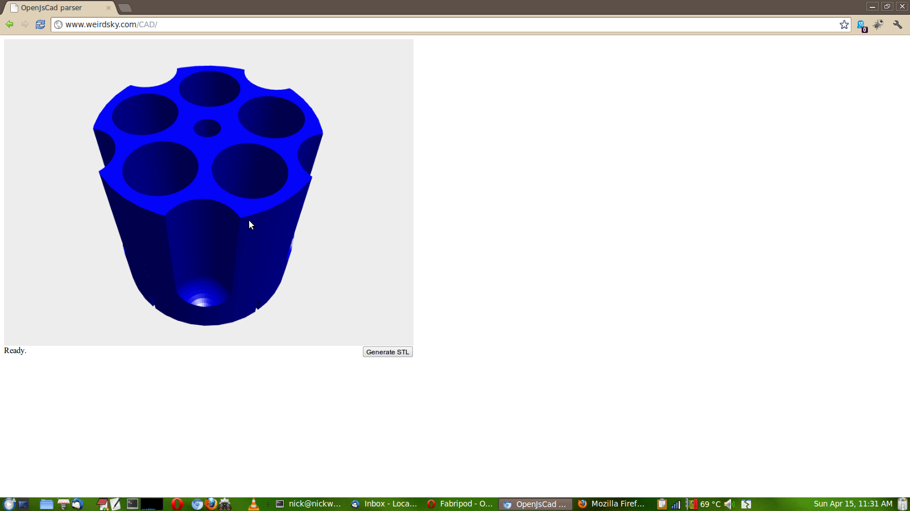Open a new tab with the new tab button
The image size is (910, 511).
125,8
